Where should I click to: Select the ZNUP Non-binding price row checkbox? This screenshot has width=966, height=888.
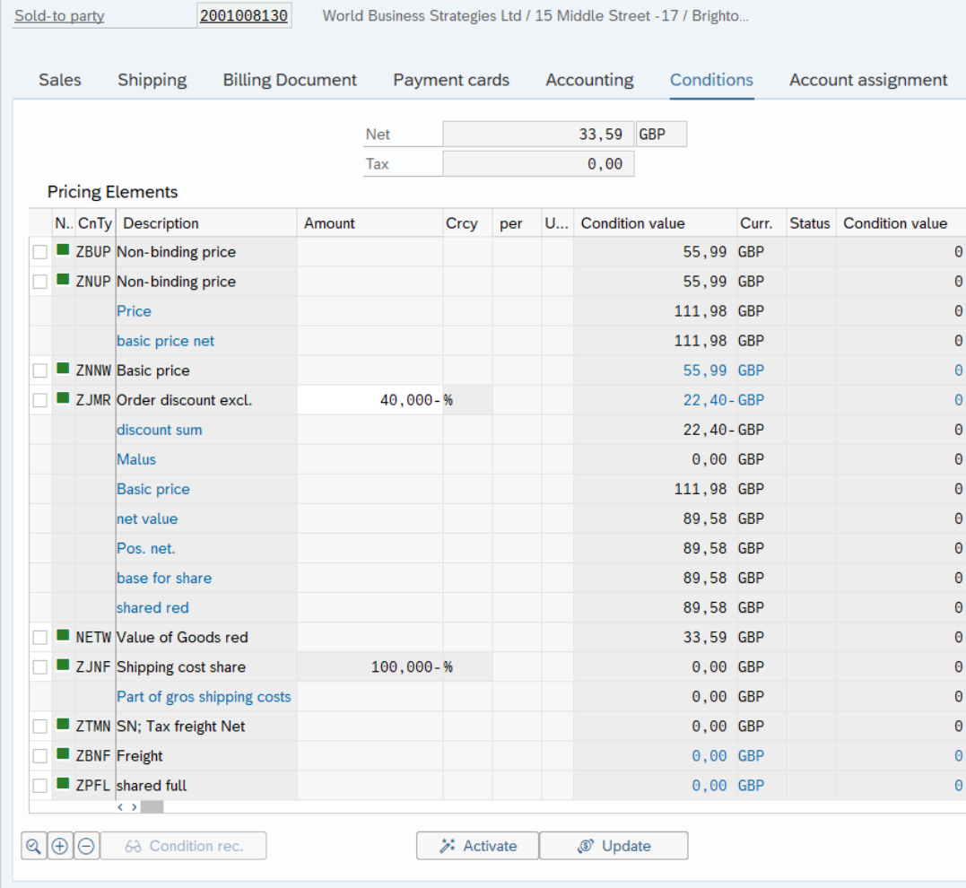point(40,282)
